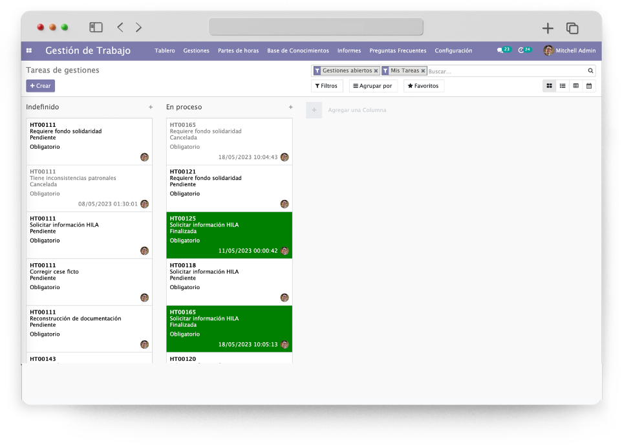Switch to list view
This screenshot has width=622, height=445.
coord(563,86)
